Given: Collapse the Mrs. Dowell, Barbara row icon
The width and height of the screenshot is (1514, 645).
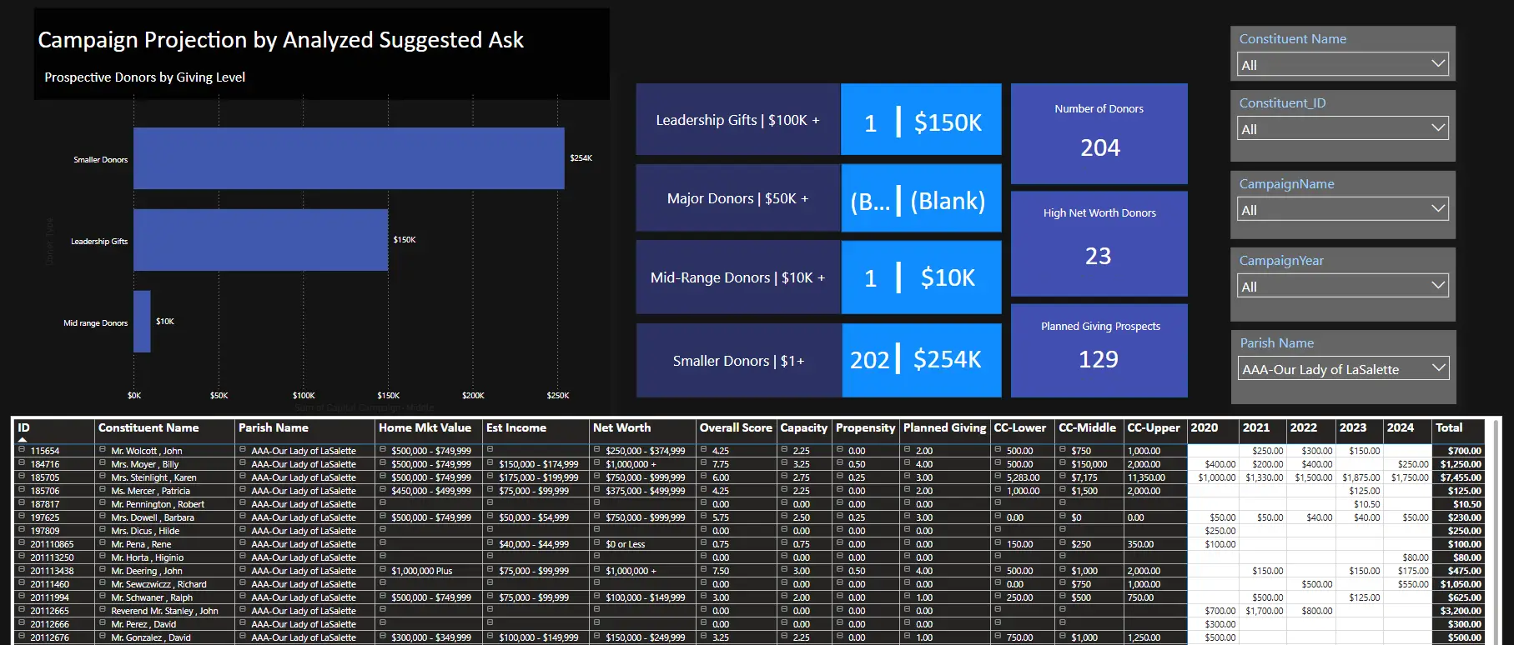Looking at the screenshot, I should [102, 517].
